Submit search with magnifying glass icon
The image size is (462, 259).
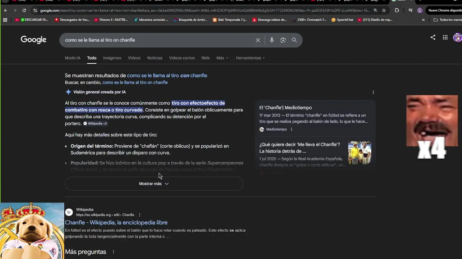294,40
